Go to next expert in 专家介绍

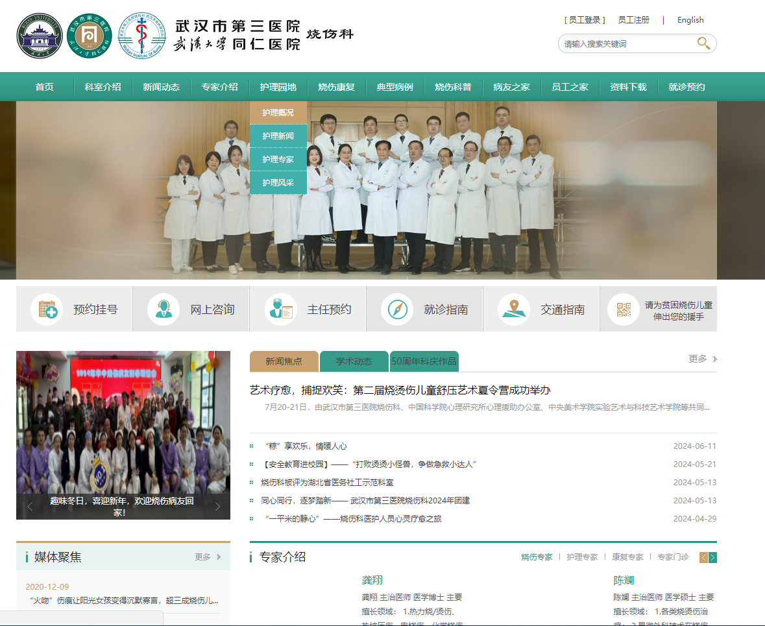tap(713, 558)
